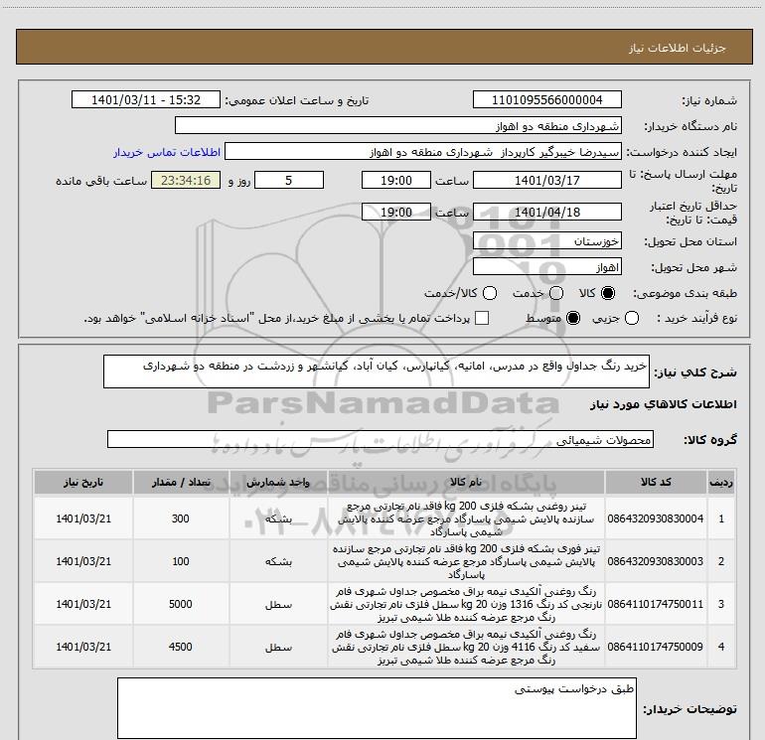
Task: Click row 2 product name تینر فوری
Action: (x=465, y=561)
